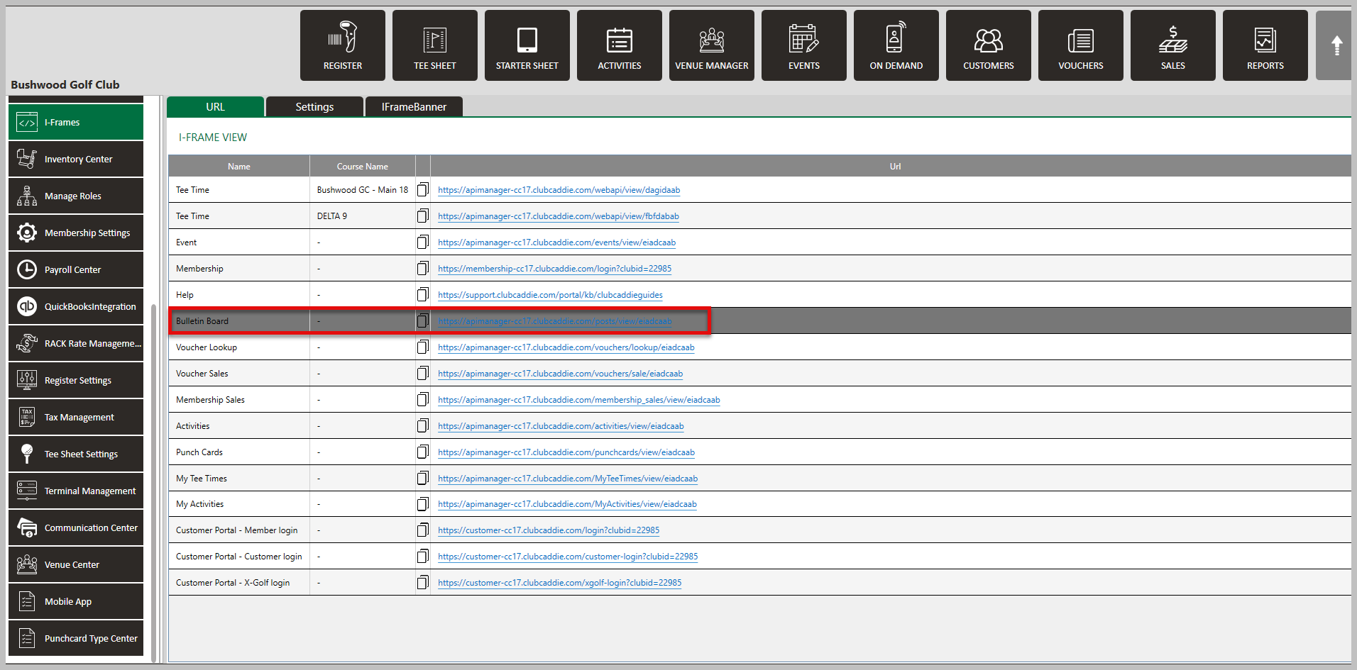Open the Vouchers module
The image size is (1357, 670).
pyautogui.click(x=1081, y=45)
